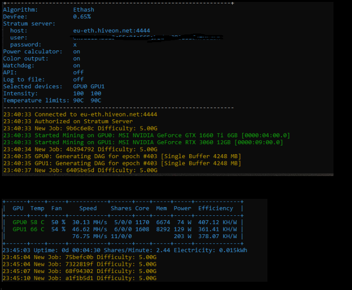This screenshot has width=352, height=290.
Task: Click the 'Core' column header
Action: (x=142, y=209)
